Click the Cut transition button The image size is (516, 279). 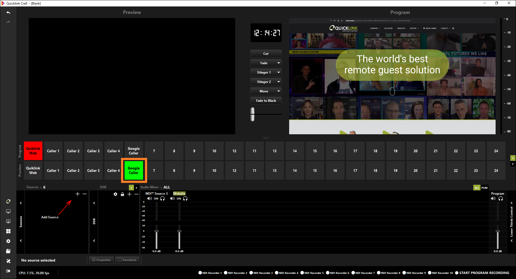coord(266,54)
